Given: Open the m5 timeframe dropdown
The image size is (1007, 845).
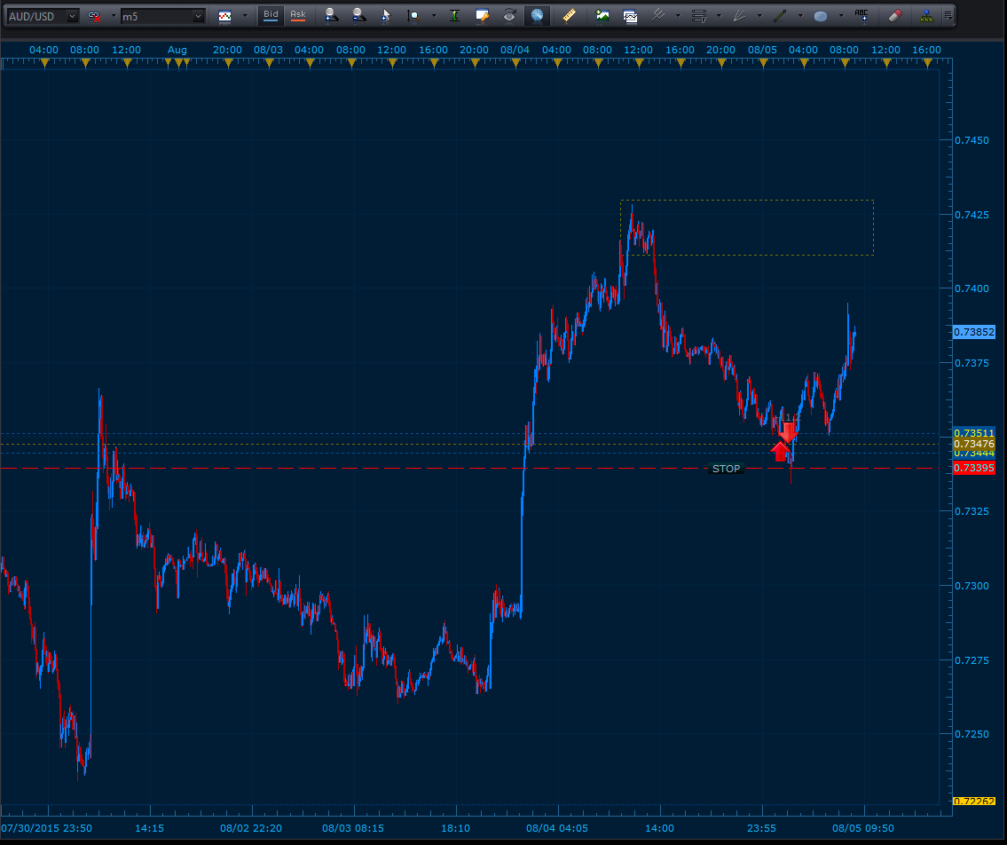Looking at the screenshot, I should click(x=198, y=16).
